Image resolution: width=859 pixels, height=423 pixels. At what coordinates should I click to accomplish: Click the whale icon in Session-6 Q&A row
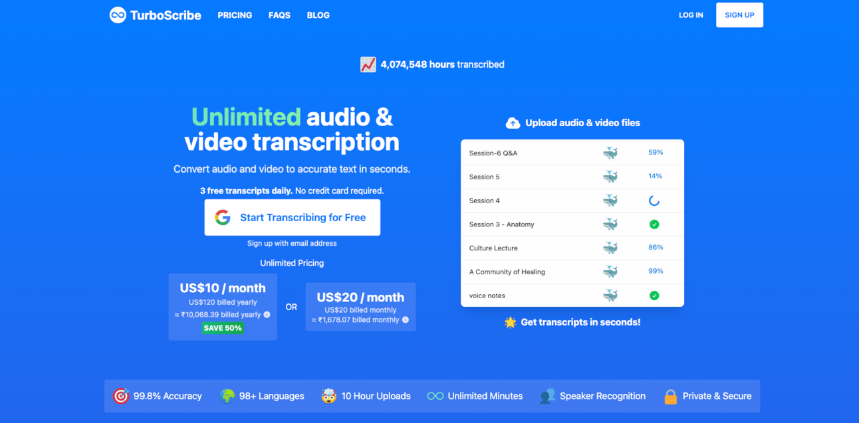point(610,153)
